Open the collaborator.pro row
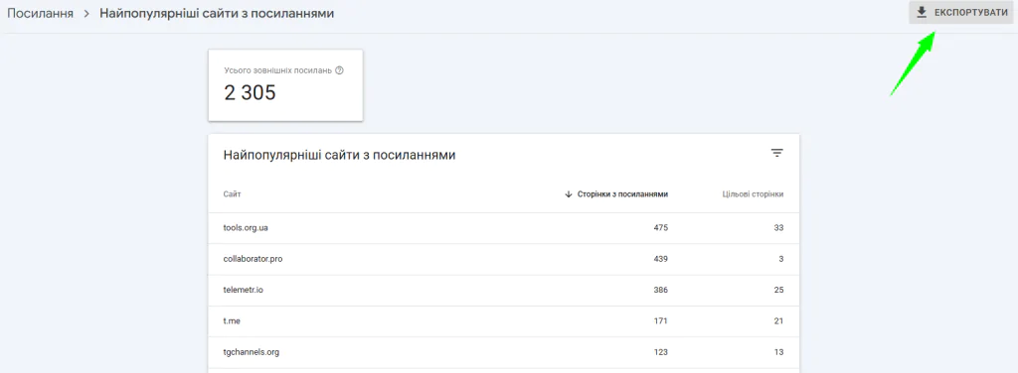This screenshot has width=1018, height=373. (504, 259)
